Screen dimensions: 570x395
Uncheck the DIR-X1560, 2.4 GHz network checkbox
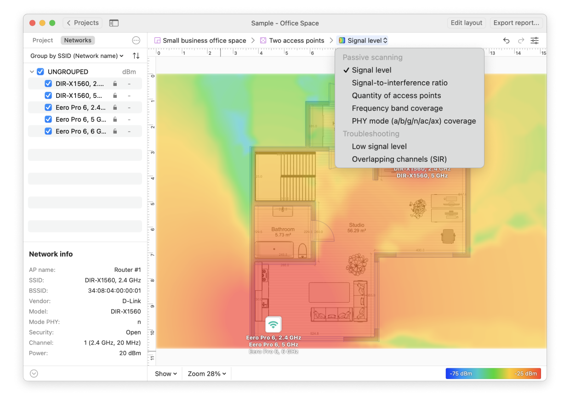[48, 84]
